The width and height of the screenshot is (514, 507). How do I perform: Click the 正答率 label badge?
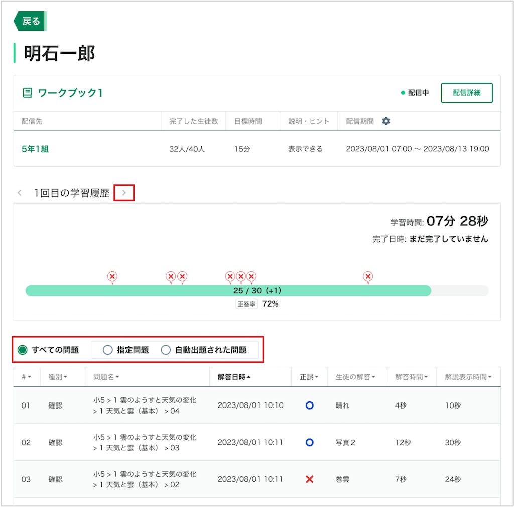[x=246, y=304]
